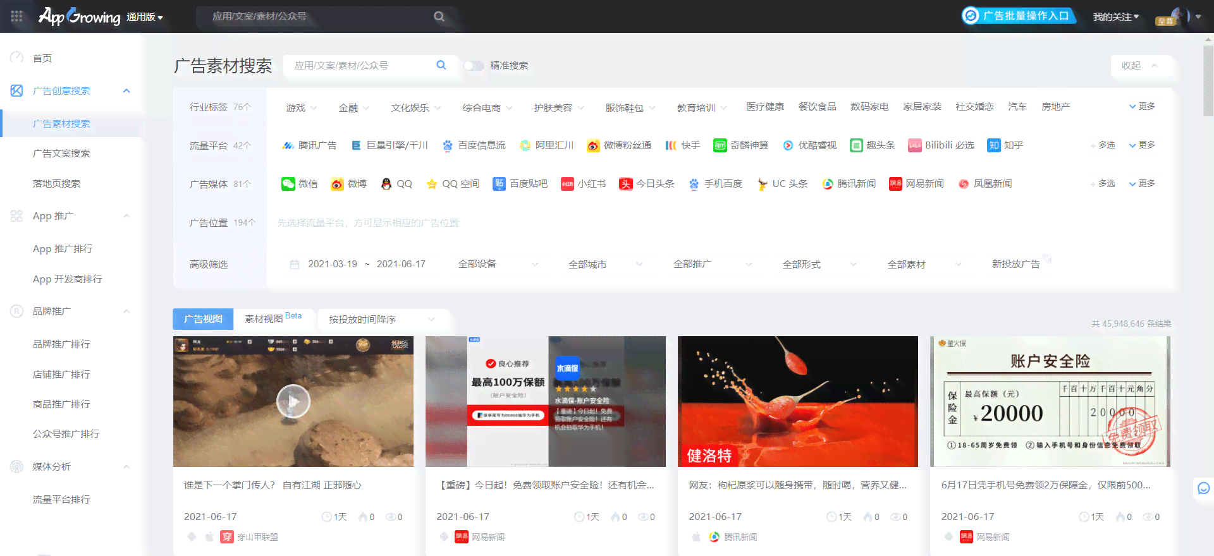The height and width of the screenshot is (556, 1214).
Task: Open the 我的关注 dropdown
Action: pos(1116,17)
